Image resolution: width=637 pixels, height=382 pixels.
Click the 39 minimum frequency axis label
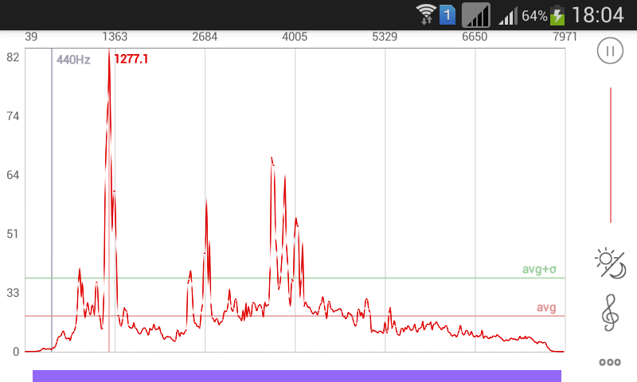click(x=32, y=37)
